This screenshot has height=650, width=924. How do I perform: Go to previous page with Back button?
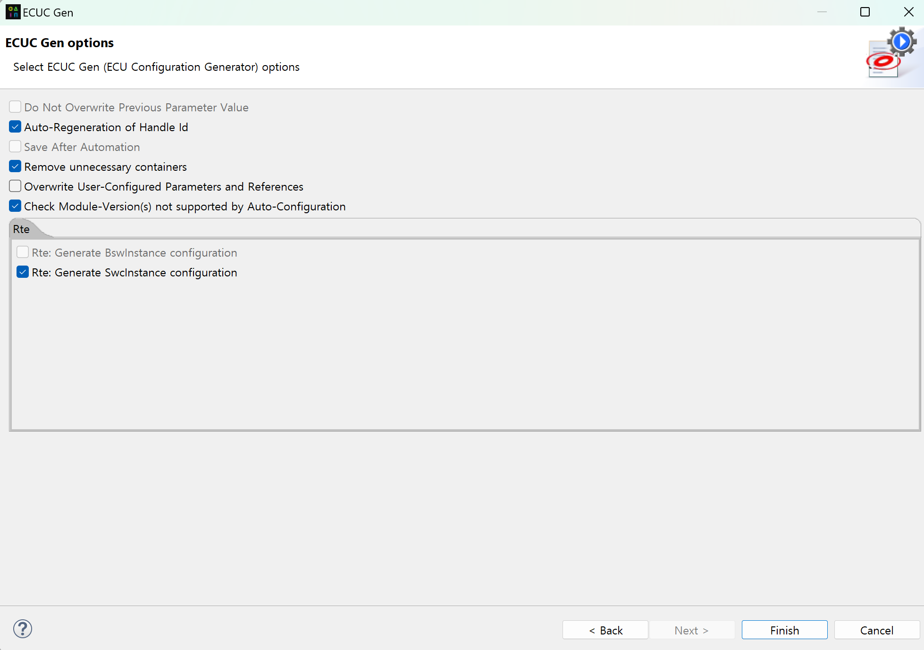click(x=605, y=630)
